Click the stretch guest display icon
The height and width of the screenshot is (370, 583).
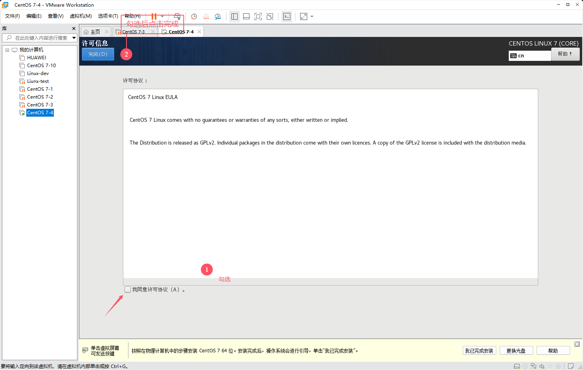point(304,16)
